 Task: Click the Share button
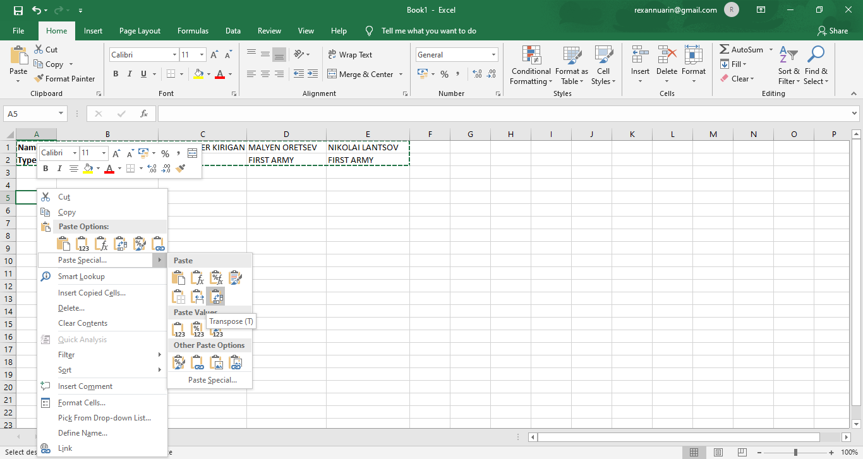point(832,30)
